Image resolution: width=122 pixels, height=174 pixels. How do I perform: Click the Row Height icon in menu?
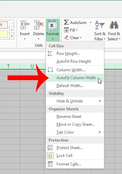[x=50, y=54]
